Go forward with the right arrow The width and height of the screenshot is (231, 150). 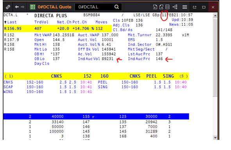tap(23, 7)
